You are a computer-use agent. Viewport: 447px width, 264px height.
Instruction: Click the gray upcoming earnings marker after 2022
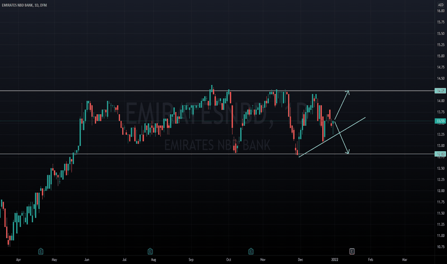click(x=352, y=252)
